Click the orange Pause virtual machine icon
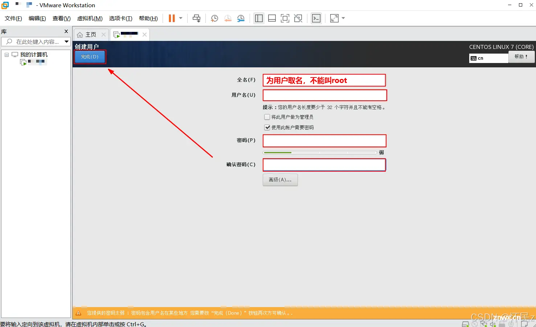The height and width of the screenshot is (327, 536). click(x=172, y=18)
